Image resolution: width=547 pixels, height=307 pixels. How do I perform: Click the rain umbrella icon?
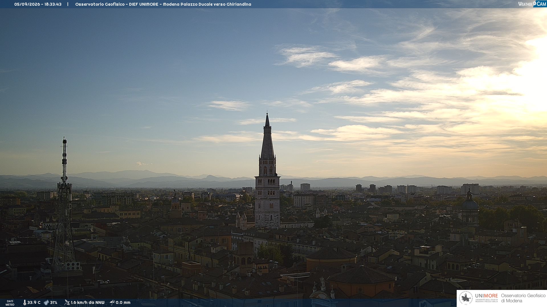coord(112,302)
